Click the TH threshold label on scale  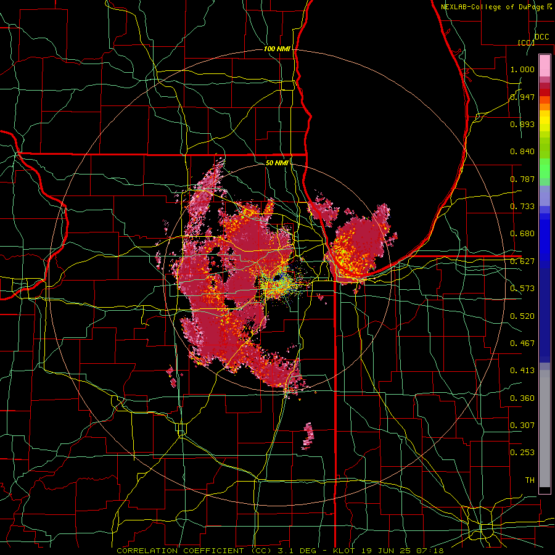tap(530, 480)
